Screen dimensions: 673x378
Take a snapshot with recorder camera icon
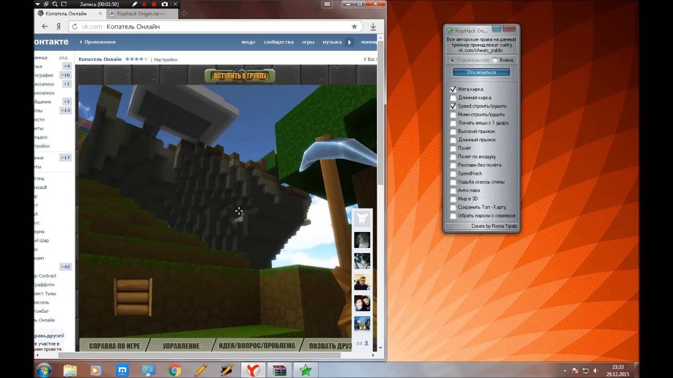pyautogui.click(x=165, y=4)
